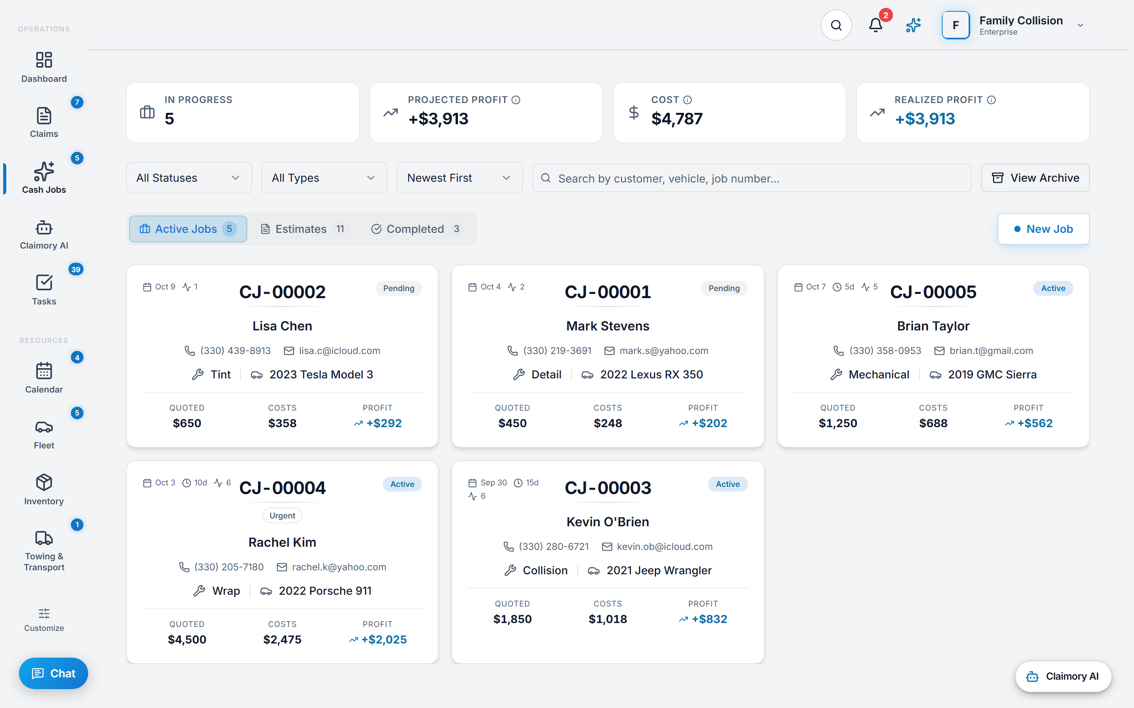
Task: Show Projected Profit info icon
Action: coord(516,100)
